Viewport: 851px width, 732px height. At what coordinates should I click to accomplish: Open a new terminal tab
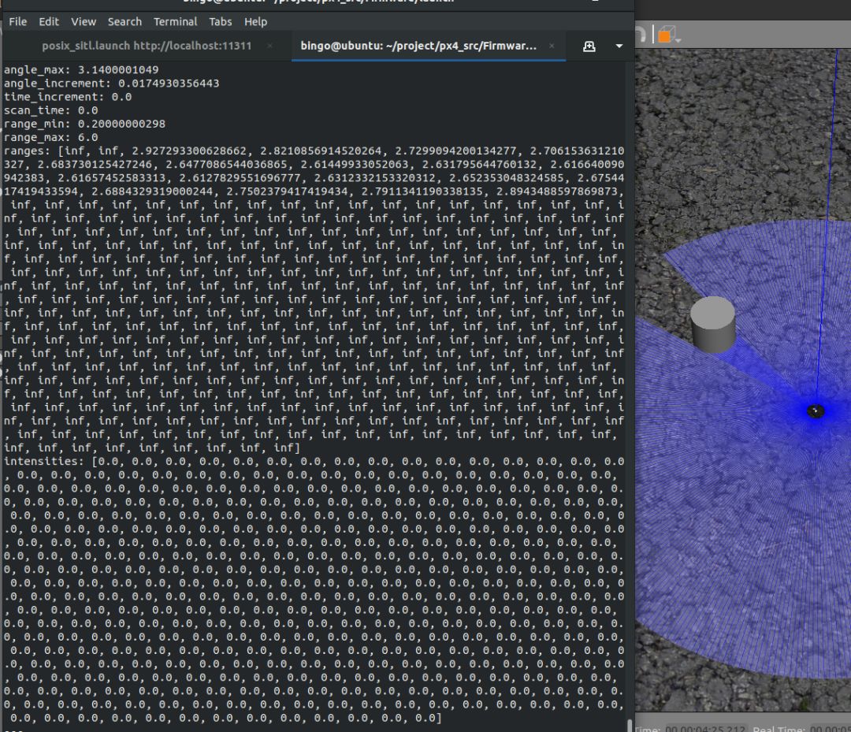coord(589,46)
